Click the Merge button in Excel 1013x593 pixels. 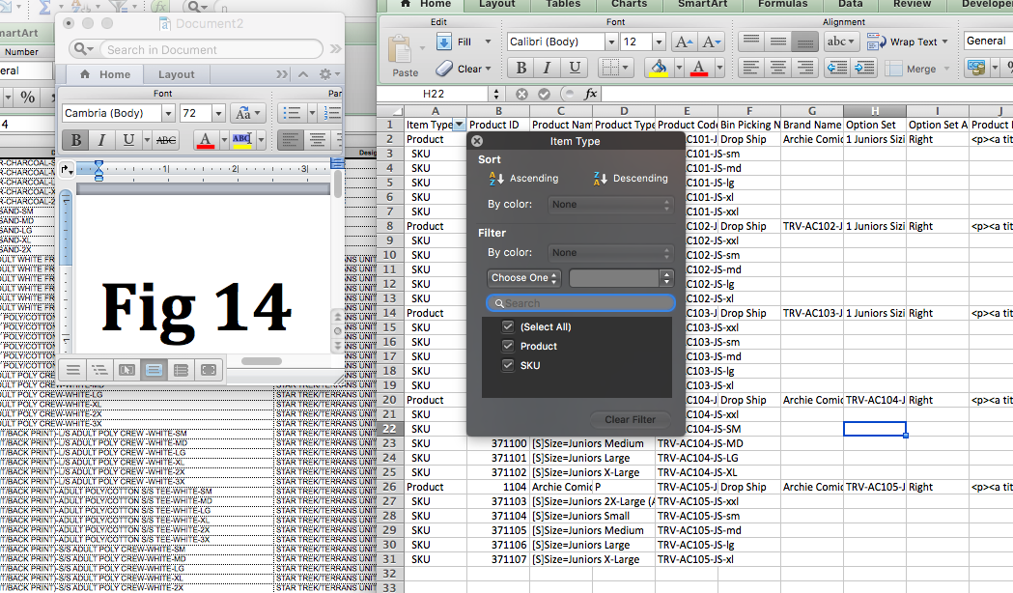click(913, 69)
